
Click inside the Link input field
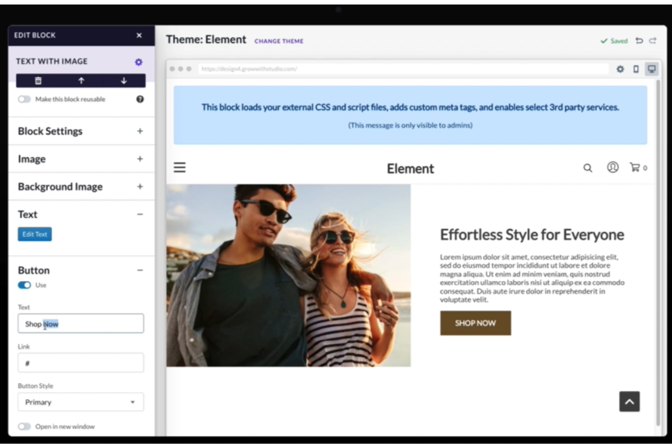point(81,362)
